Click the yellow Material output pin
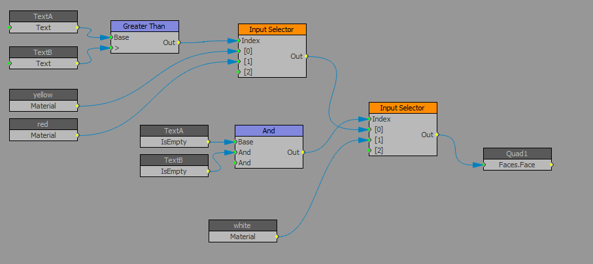The height and width of the screenshot is (264, 593). pos(78,106)
